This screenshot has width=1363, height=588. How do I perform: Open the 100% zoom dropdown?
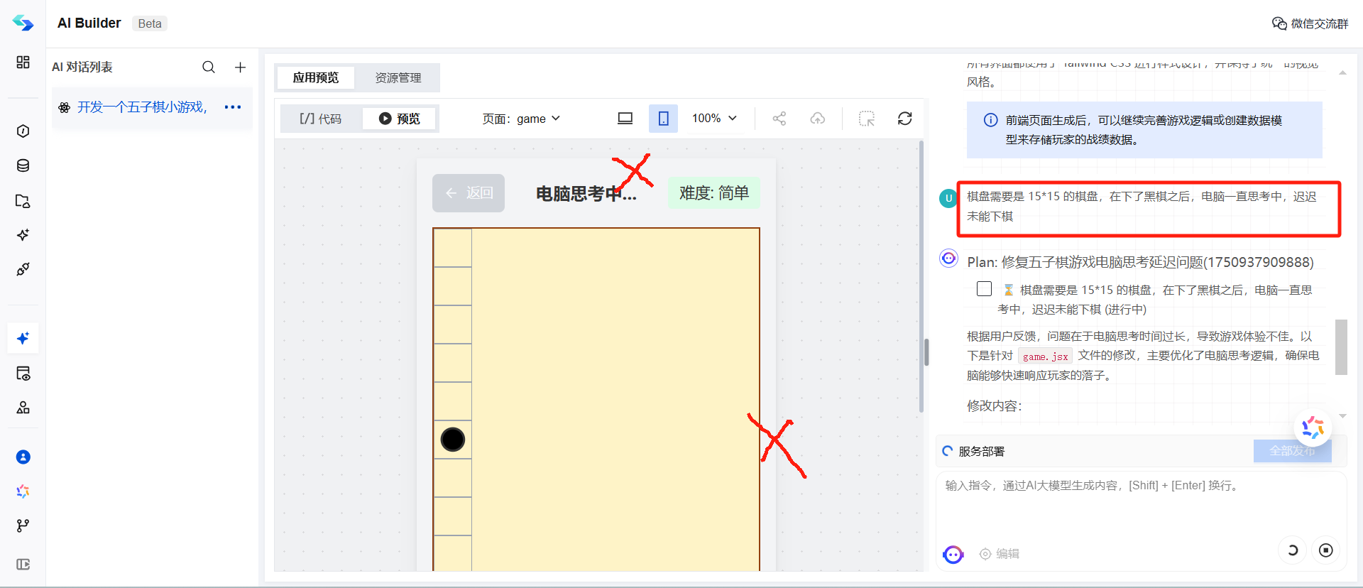pos(715,119)
